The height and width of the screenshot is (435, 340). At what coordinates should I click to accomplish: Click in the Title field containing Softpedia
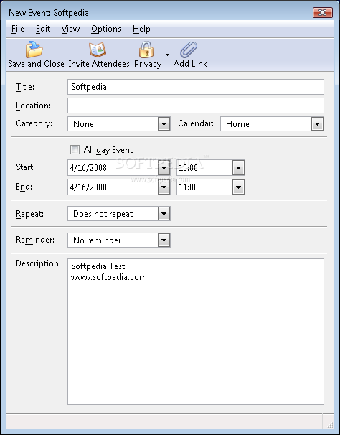click(x=196, y=87)
